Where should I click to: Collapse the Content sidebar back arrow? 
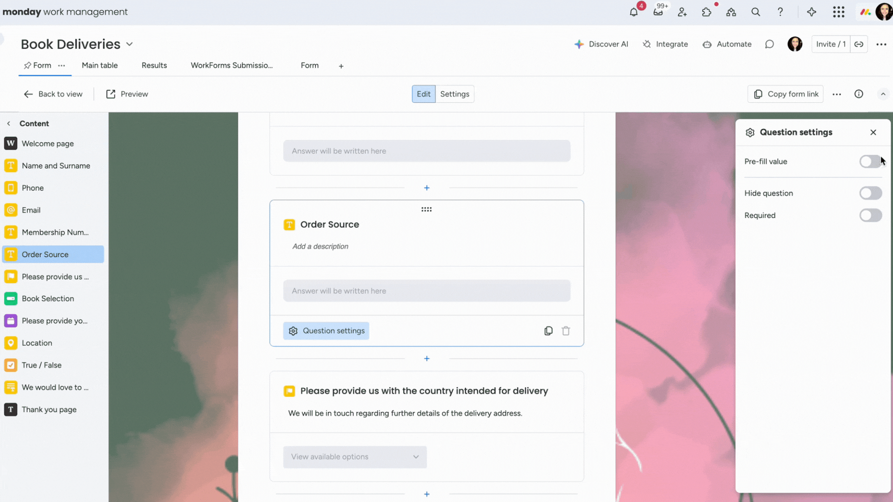(x=8, y=124)
